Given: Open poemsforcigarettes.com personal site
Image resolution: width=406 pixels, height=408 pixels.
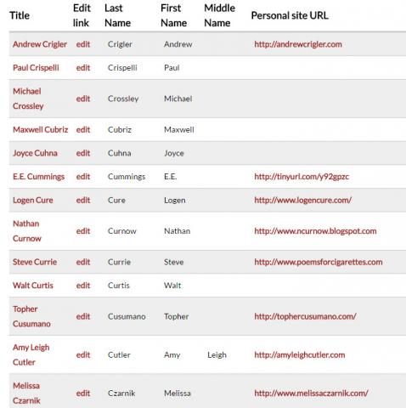Looking at the screenshot, I should (319, 262).
